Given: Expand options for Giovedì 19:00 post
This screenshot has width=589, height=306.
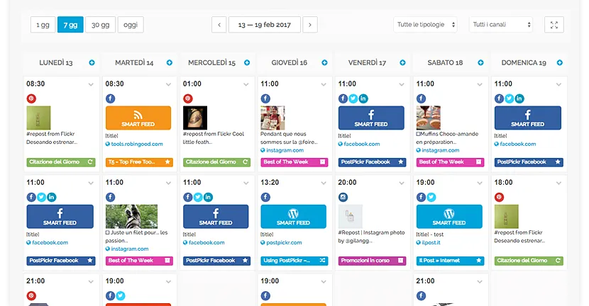Looking at the screenshot, I should click(324, 282).
